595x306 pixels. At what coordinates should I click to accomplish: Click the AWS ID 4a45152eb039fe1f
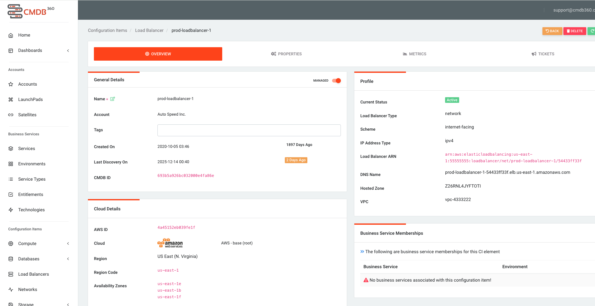176,228
